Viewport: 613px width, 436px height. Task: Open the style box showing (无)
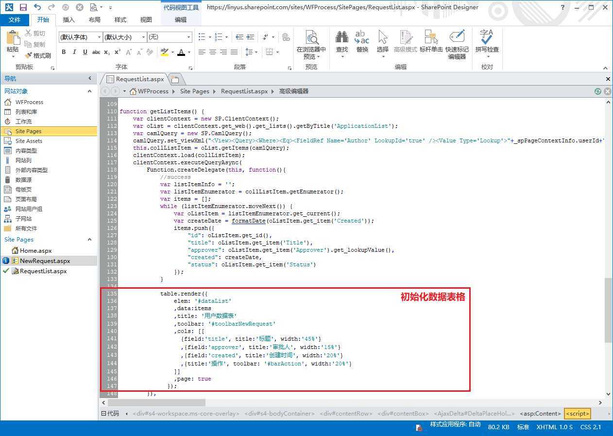click(x=170, y=37)
